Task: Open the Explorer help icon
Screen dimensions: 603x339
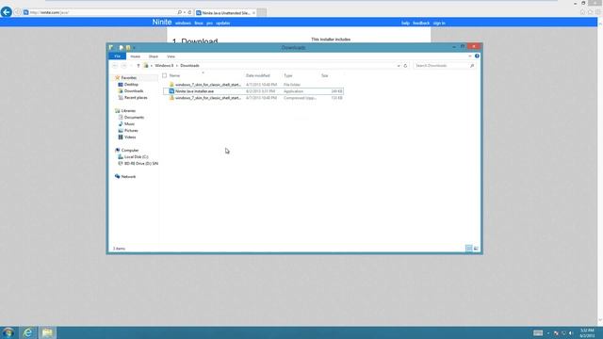Action: point(477,56)
